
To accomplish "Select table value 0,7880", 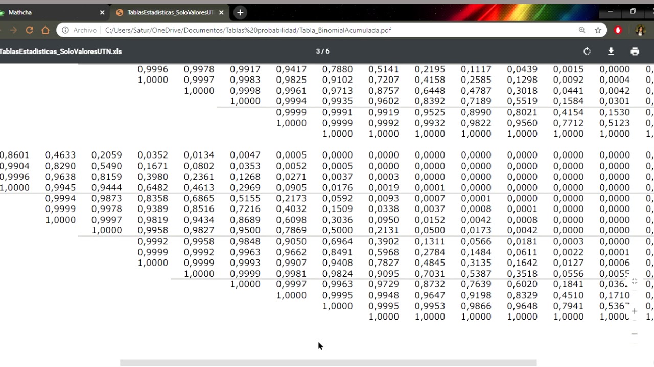I will click(337, 69).
